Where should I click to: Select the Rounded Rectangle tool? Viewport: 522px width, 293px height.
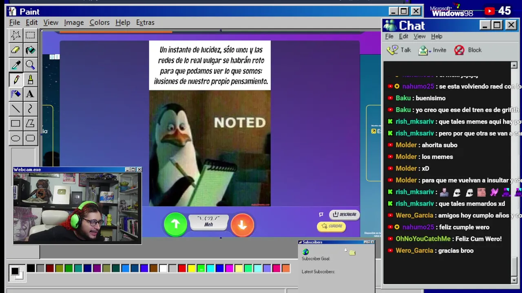point(30,138)
